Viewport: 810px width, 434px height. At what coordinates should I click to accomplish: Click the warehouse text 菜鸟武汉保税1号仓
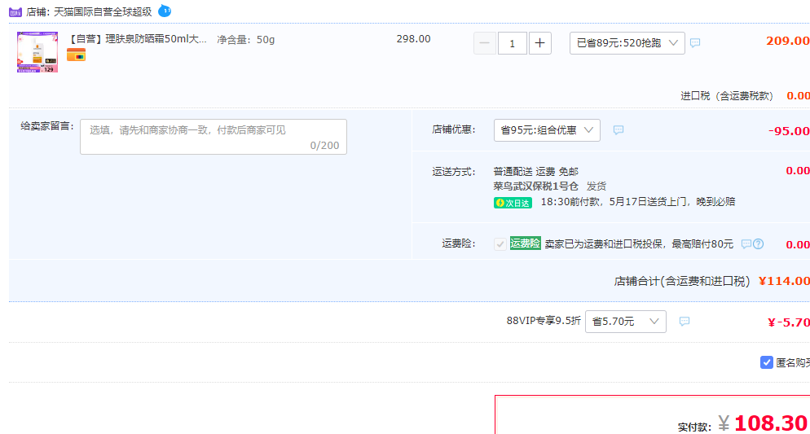pyautogui.click(x=535, y=186)
